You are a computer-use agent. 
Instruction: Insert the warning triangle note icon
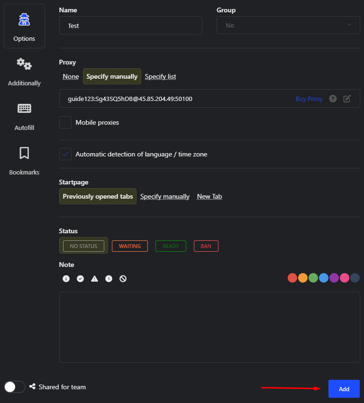click(94, 279)
